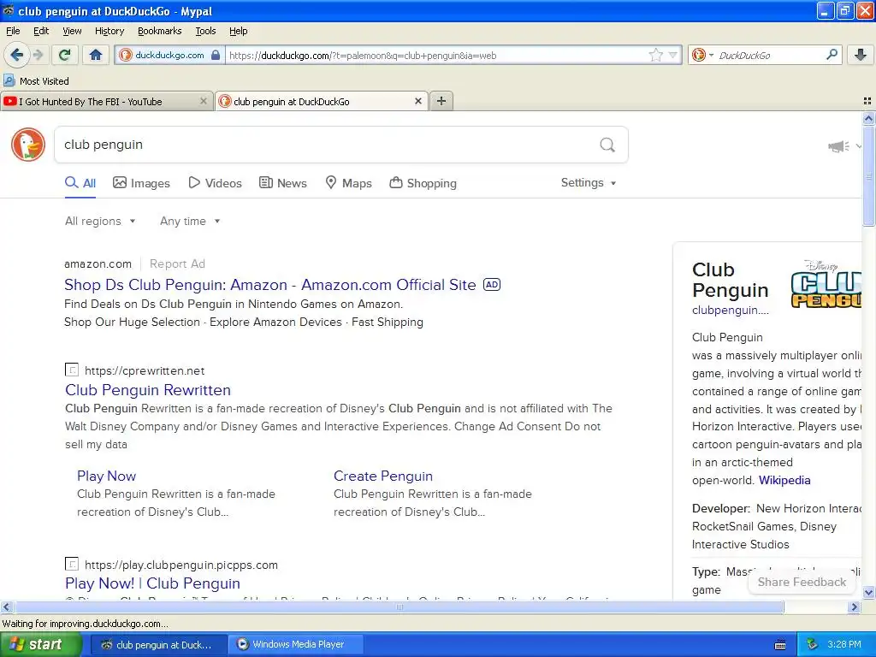Click the horizontal scrollbar left arrow

[x=7, y=607]
